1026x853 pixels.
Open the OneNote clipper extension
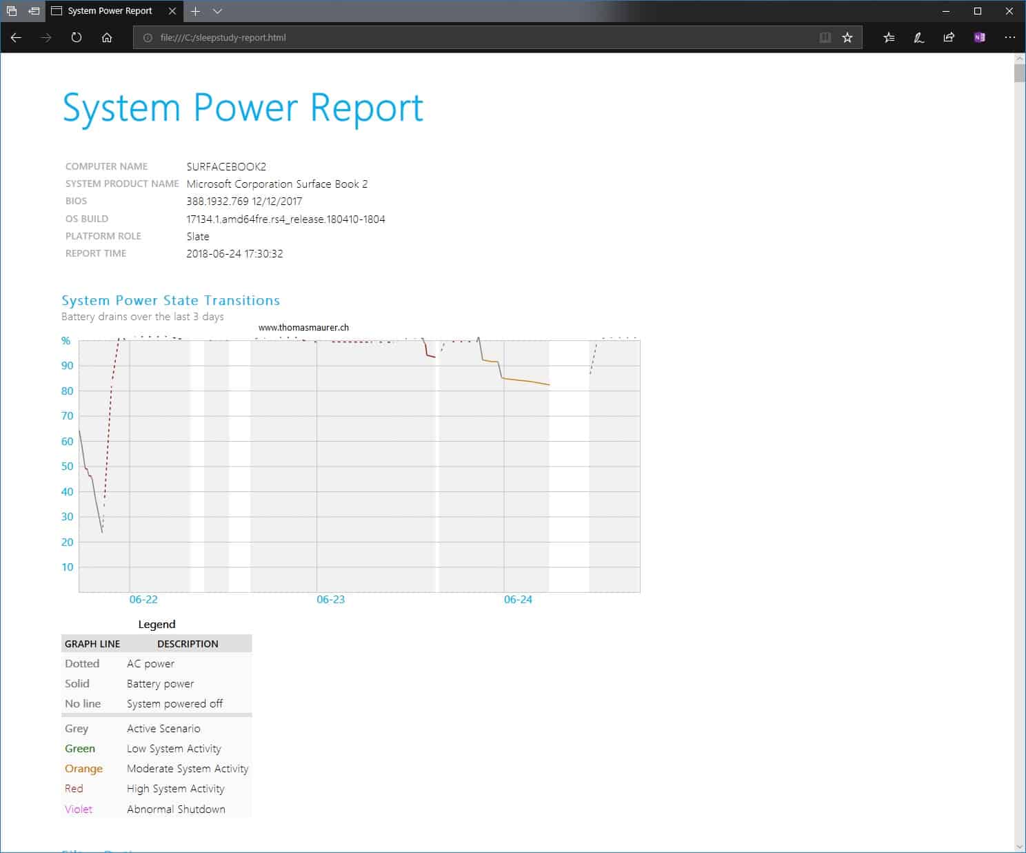pos(979,38)
